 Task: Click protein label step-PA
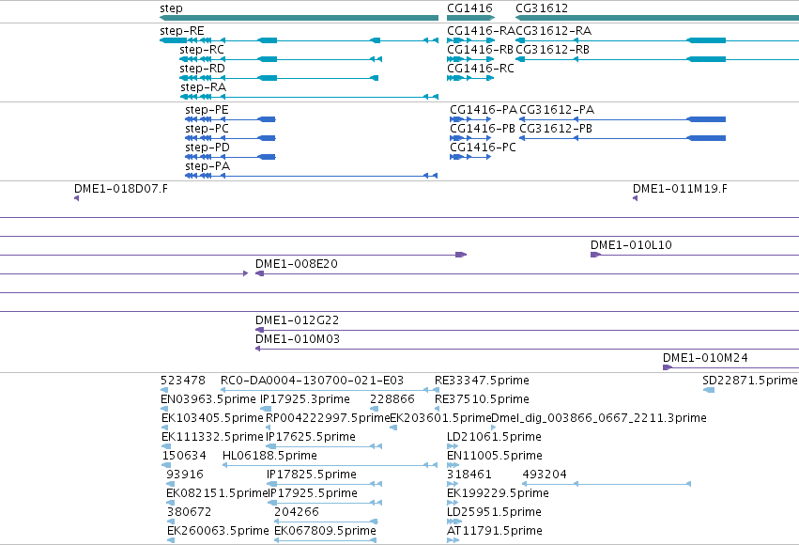(x=207, y=166)
